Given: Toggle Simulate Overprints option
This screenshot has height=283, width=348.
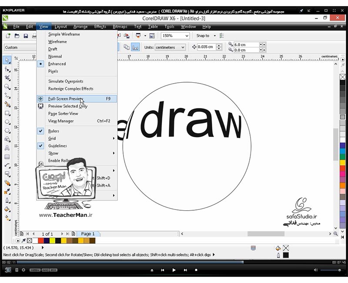Looking at the screenshot, I should pos(77,81).
